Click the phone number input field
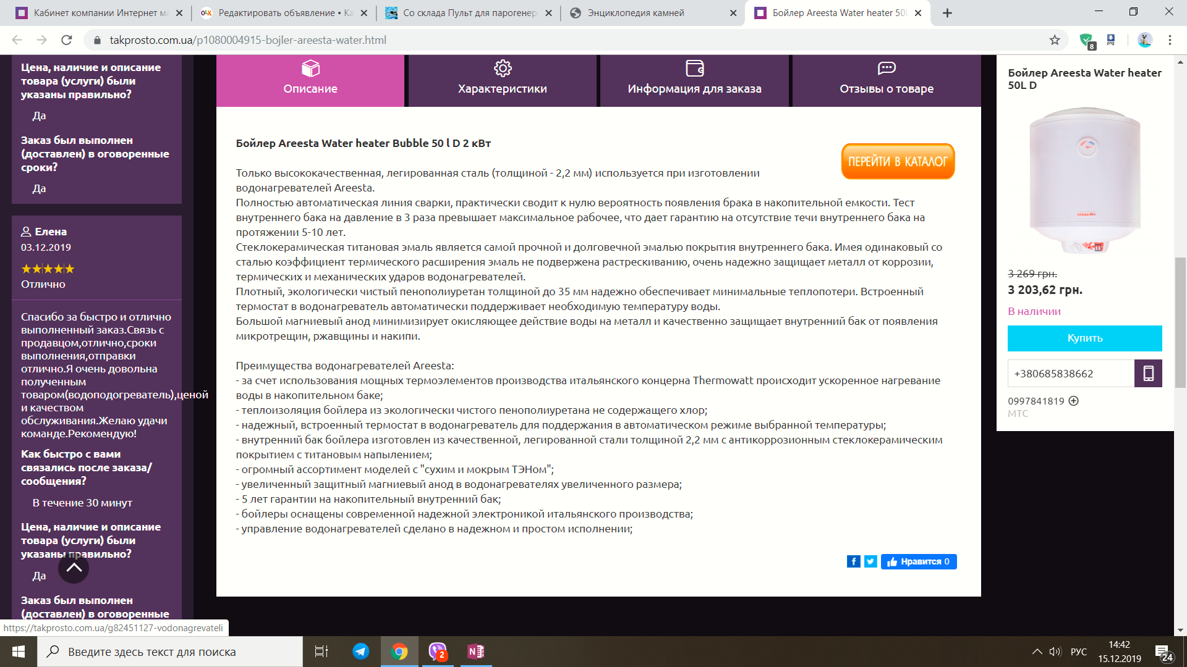The width and height of the screenshot is (1187, 667). 1071,374
